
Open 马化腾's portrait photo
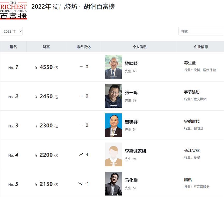pos(113,184)
